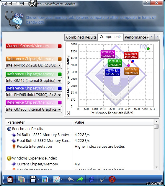
Task: Select the Components tab
Action: click(x=110, y=37)
